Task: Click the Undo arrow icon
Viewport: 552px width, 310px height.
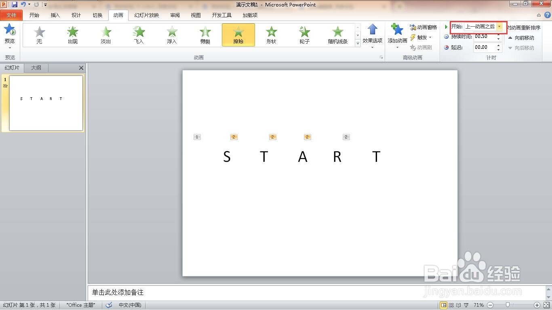Action: click(23, 4)
